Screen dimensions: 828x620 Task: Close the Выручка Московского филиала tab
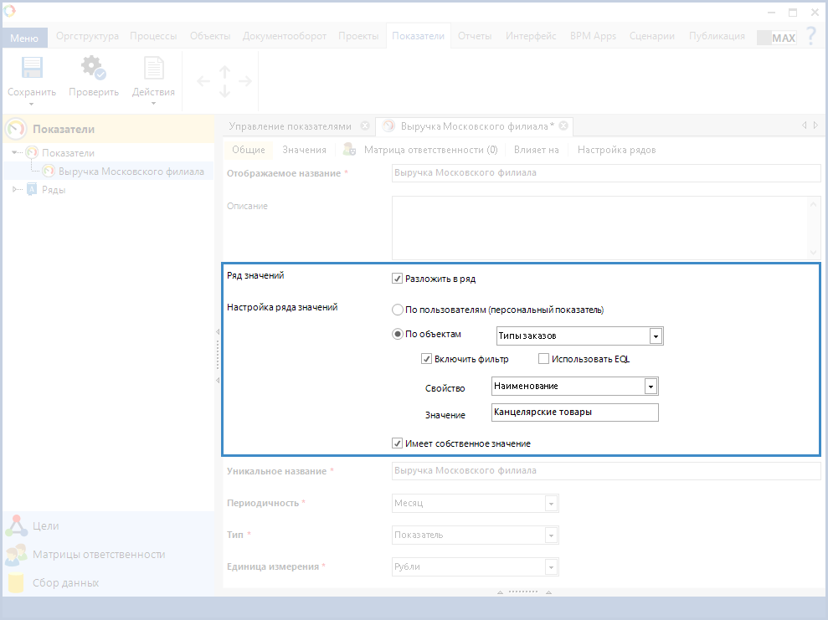(563, 126)
